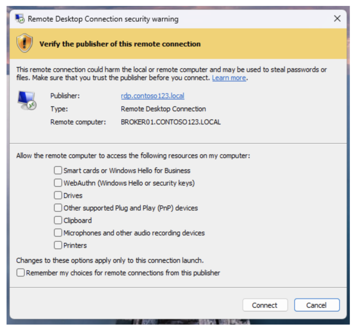The width and height of the screenshot is (357, 333).
Task: Allow Microphones and other audio recording devices
Action: 58,233
